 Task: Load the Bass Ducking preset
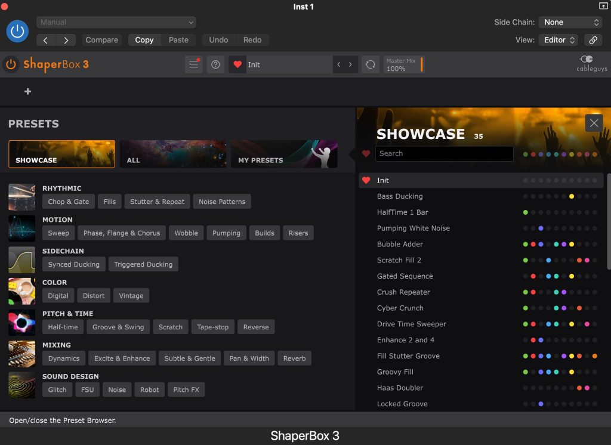click(x=481, y=196)
